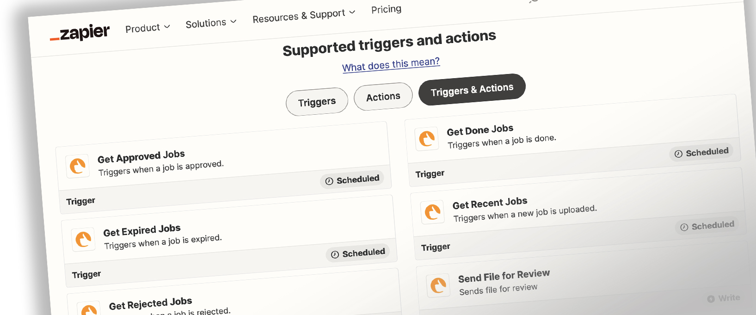756x315 pixels.
Task: Select the Triggers & Actions filter tab
Action: [472, 89]
